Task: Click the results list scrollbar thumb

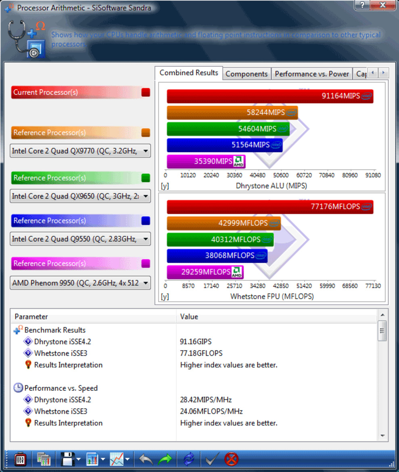Action: coord(382,331)
